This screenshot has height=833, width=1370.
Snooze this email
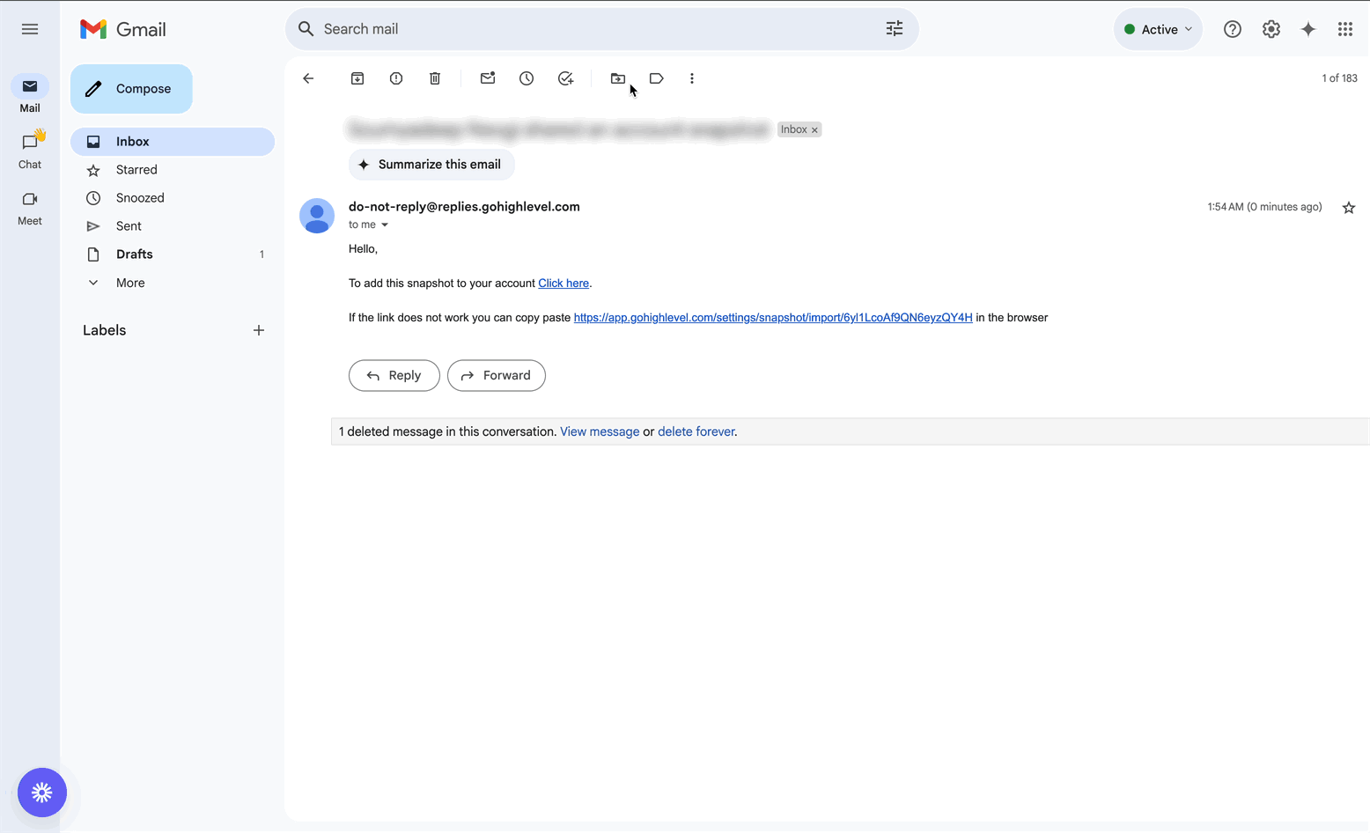coord(527,78)
